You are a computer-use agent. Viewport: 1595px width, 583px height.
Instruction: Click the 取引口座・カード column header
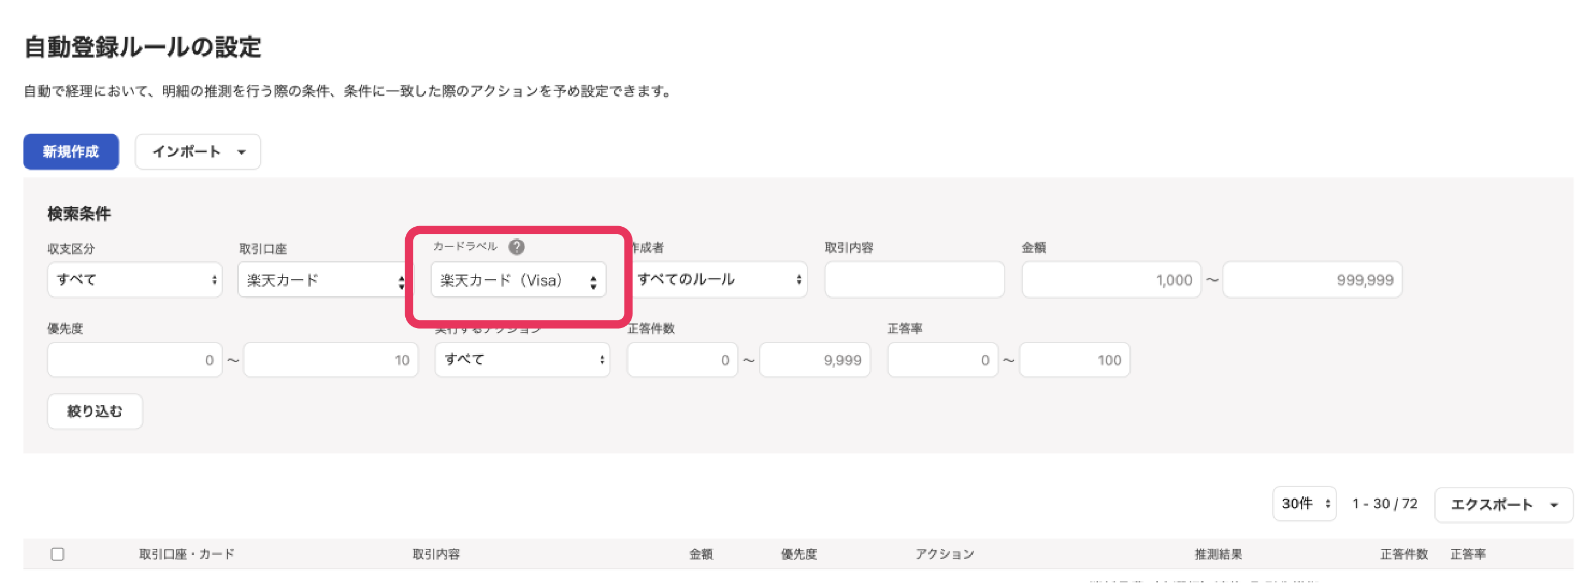point(186,554)
